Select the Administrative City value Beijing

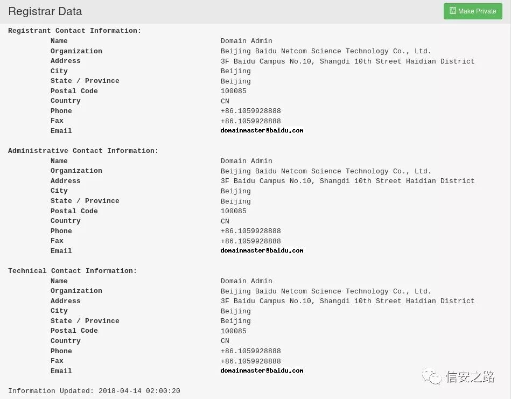[236, 191]
